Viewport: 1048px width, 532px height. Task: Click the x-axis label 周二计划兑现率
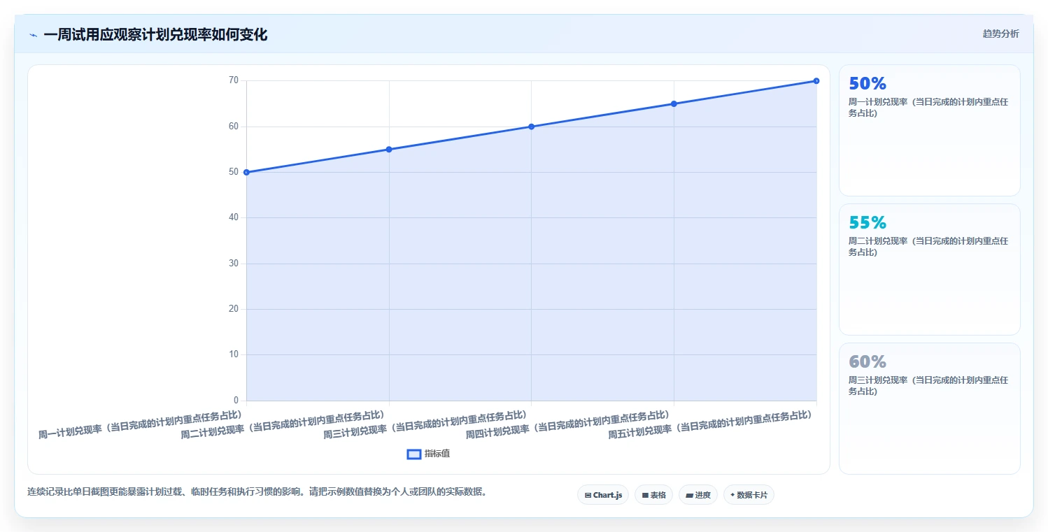point(283,424)
